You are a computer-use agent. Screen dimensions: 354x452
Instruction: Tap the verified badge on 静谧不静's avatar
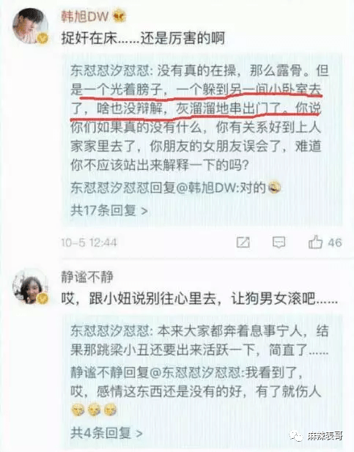coord(43,298)
